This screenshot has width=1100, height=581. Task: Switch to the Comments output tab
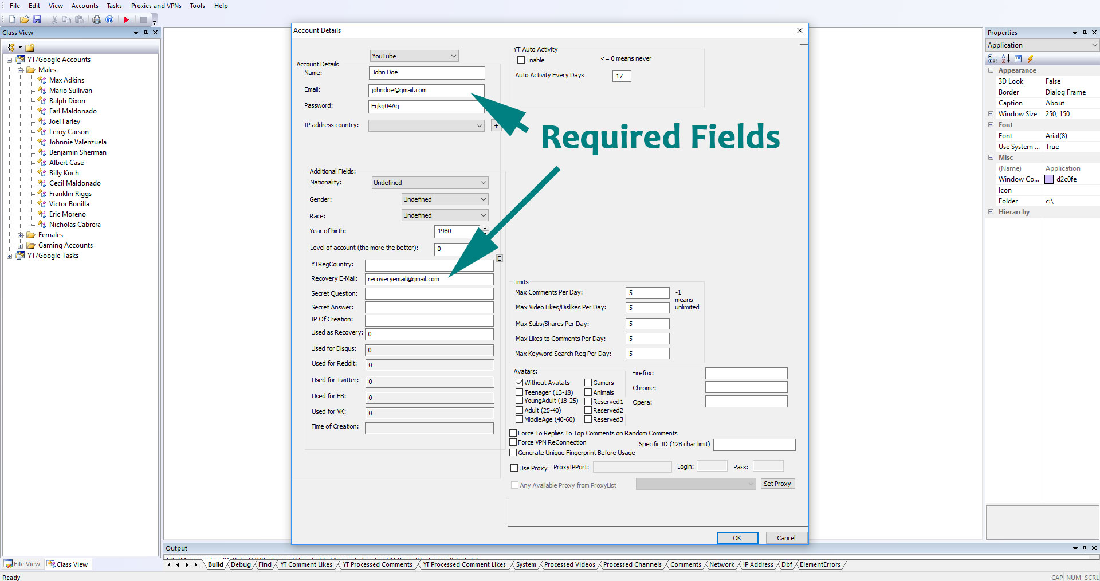(x=685, y=565)
